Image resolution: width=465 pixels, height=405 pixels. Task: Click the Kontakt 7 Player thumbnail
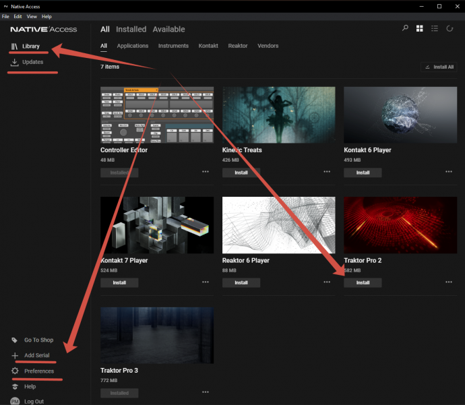click(x=157, y=225)
